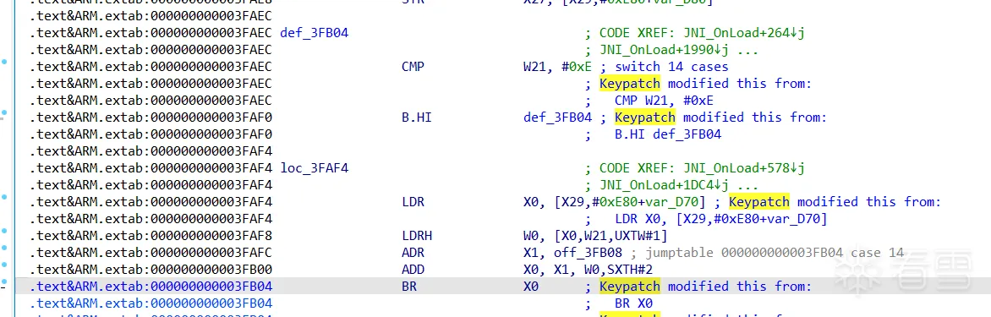Click Keypatch highlight in BR line comment
991x317 pixels.
coord(629,287)
